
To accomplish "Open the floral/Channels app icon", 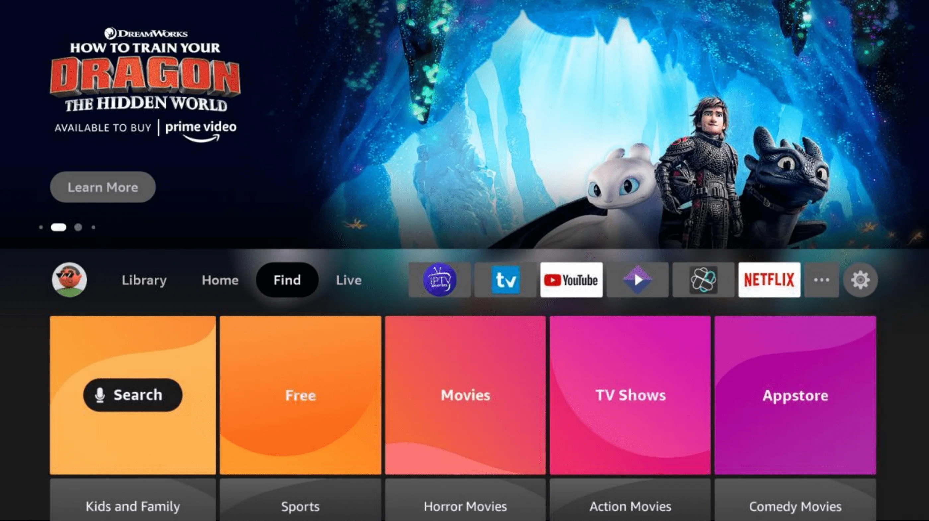I will point(702,279).
